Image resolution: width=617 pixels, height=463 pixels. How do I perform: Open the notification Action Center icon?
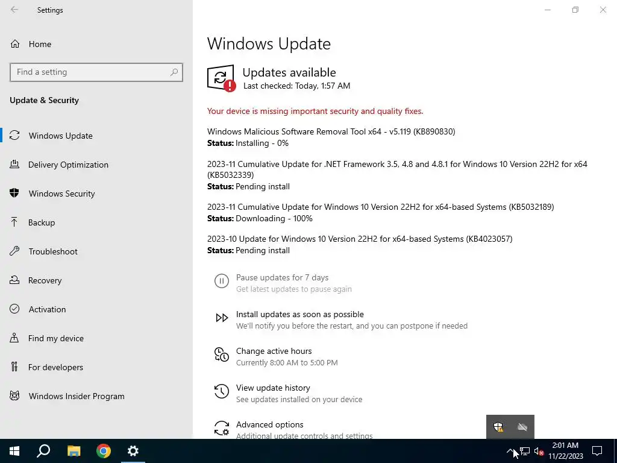597,451
